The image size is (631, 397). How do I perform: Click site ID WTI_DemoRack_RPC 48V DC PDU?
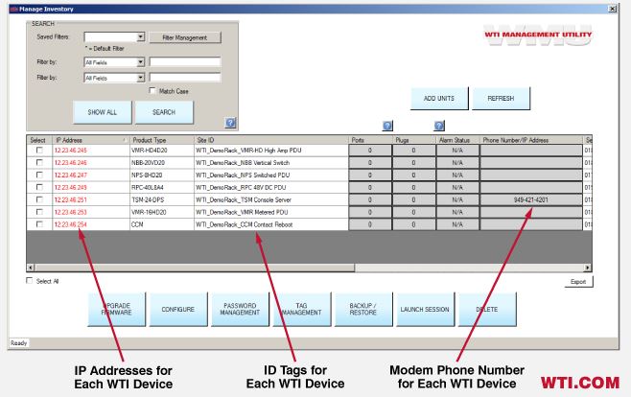pyautogui.click(x=241, y=187)
